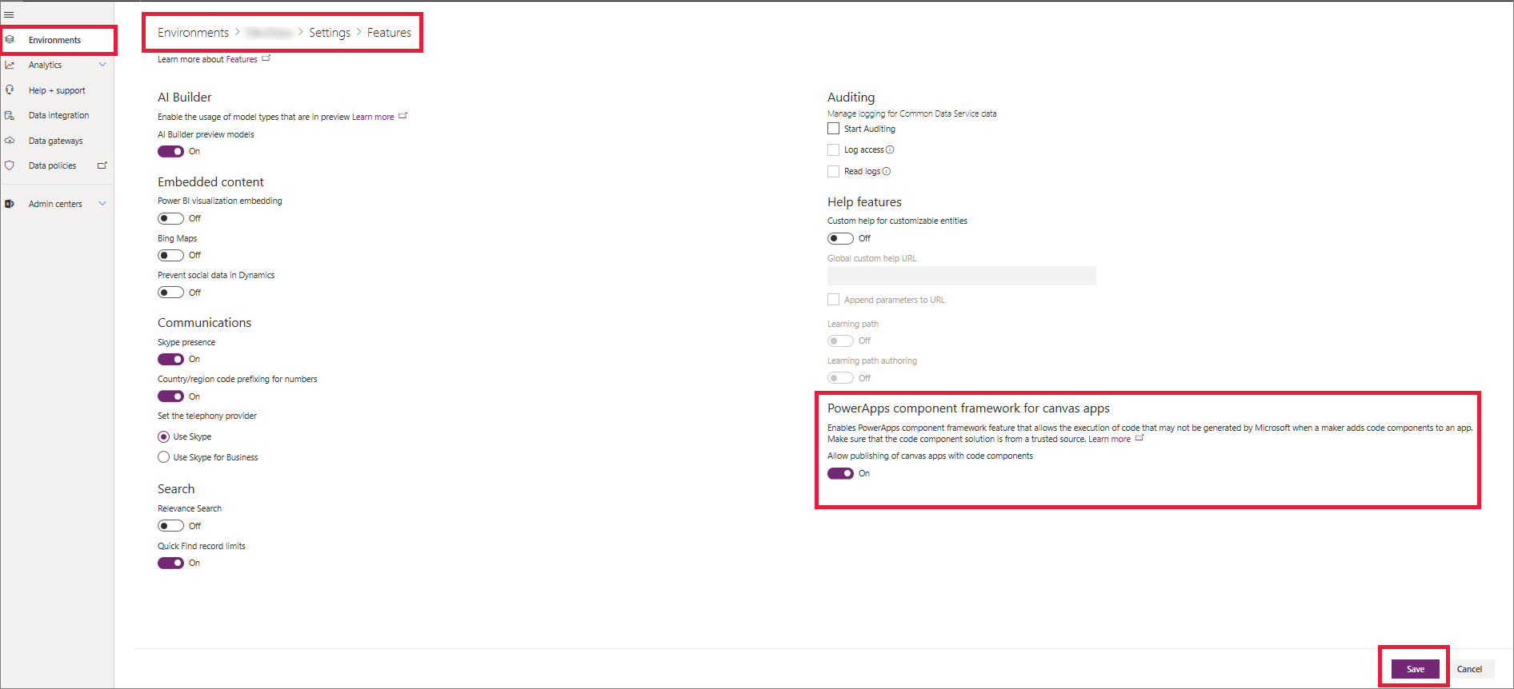Click the Admin centers icon

click(x=10, y=204)
